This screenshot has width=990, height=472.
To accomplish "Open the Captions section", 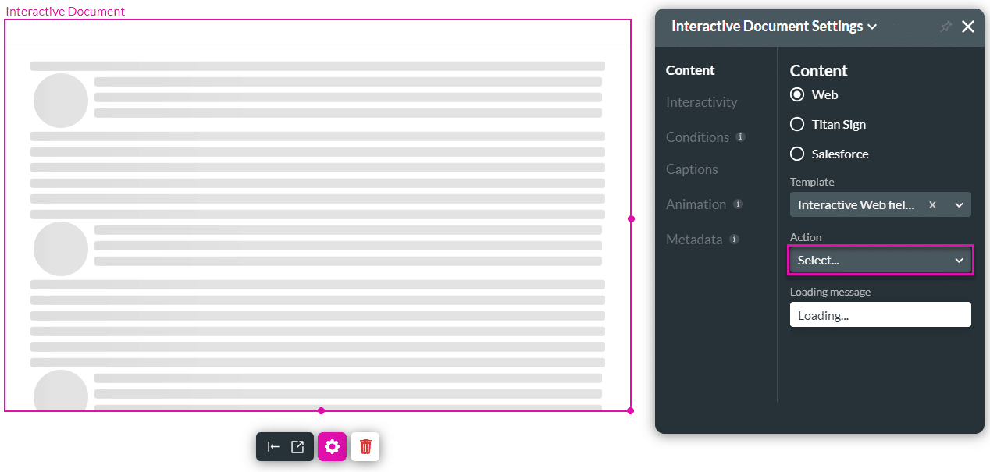I will pyautogui.click(x=692, y=169).
